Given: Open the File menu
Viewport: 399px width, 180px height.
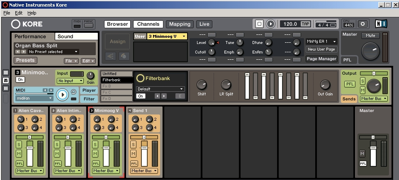Looking at the screenshot, I should pyautogui.click(x=7, y=13).
